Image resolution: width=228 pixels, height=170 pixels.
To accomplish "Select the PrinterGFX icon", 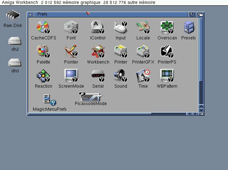I will pyautogui.click(x=143, y=51).
